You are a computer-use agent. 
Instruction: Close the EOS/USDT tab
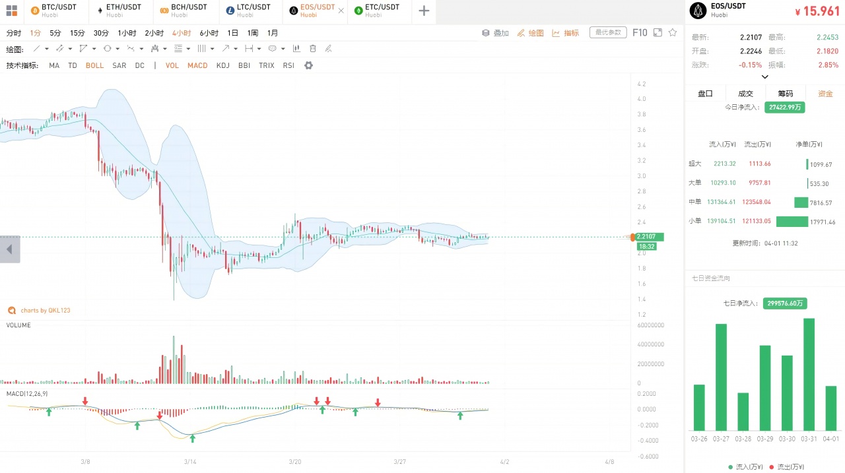341,11
